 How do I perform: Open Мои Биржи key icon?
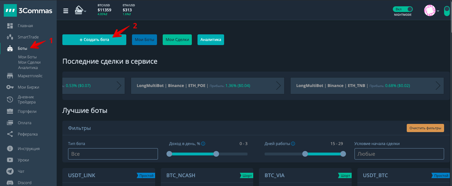tap(10, 87)
